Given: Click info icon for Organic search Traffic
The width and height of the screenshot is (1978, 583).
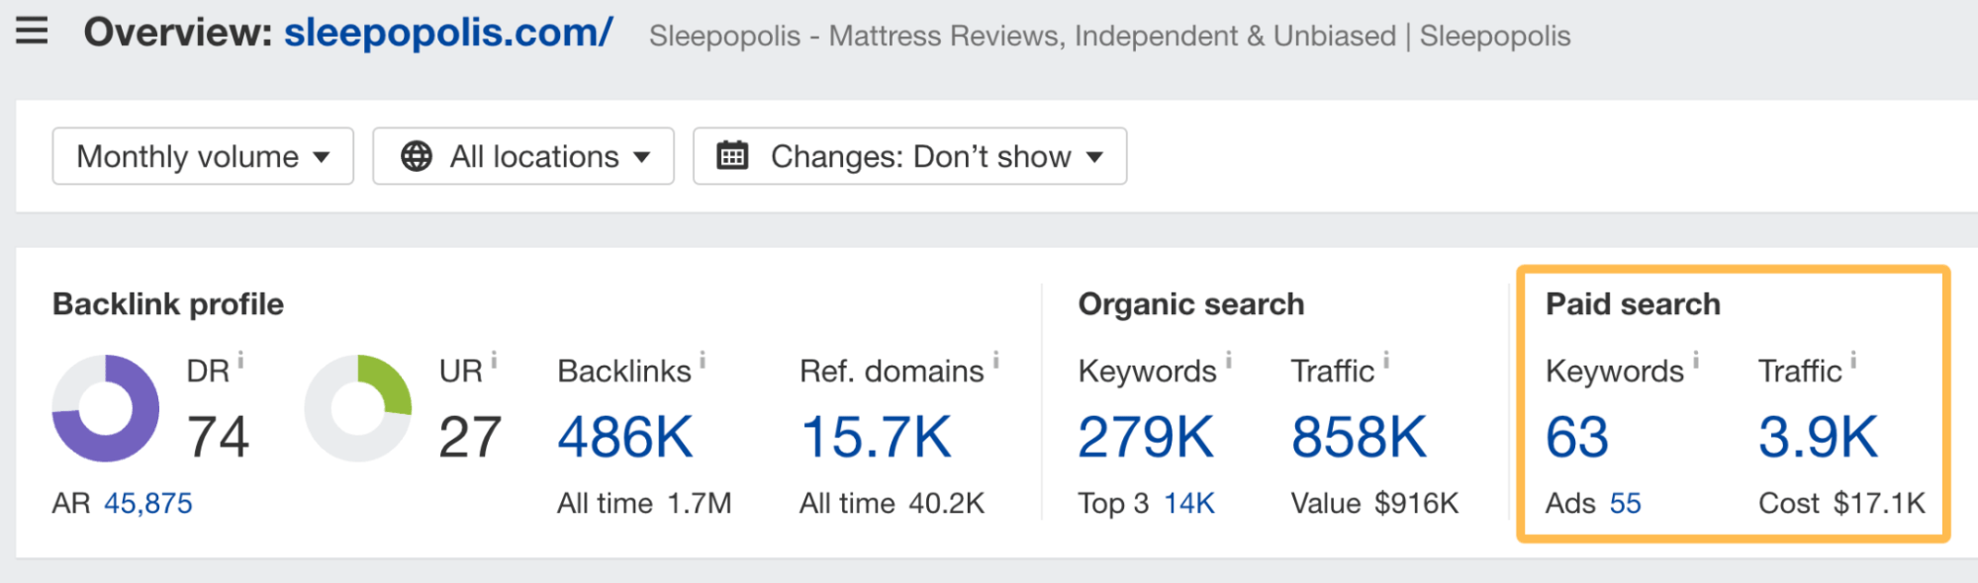Looking at the screenshot, I should (1385, 360).
